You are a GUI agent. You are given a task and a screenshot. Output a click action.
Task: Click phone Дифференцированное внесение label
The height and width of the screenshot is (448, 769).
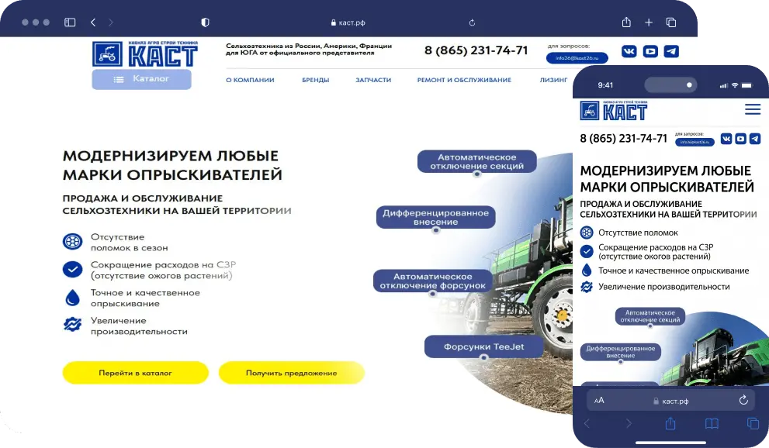620,352
